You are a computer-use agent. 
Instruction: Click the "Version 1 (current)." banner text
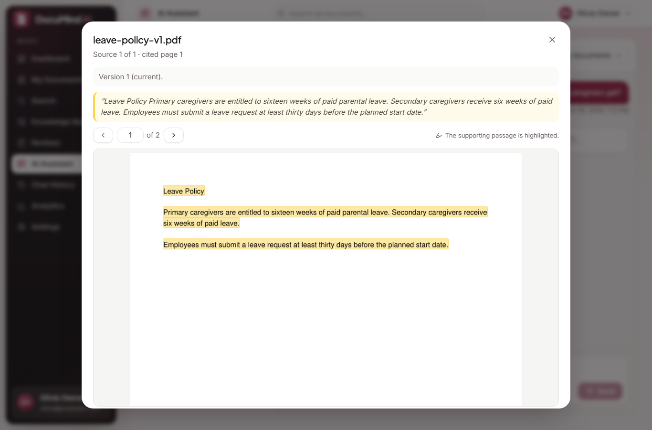point(131,77)
